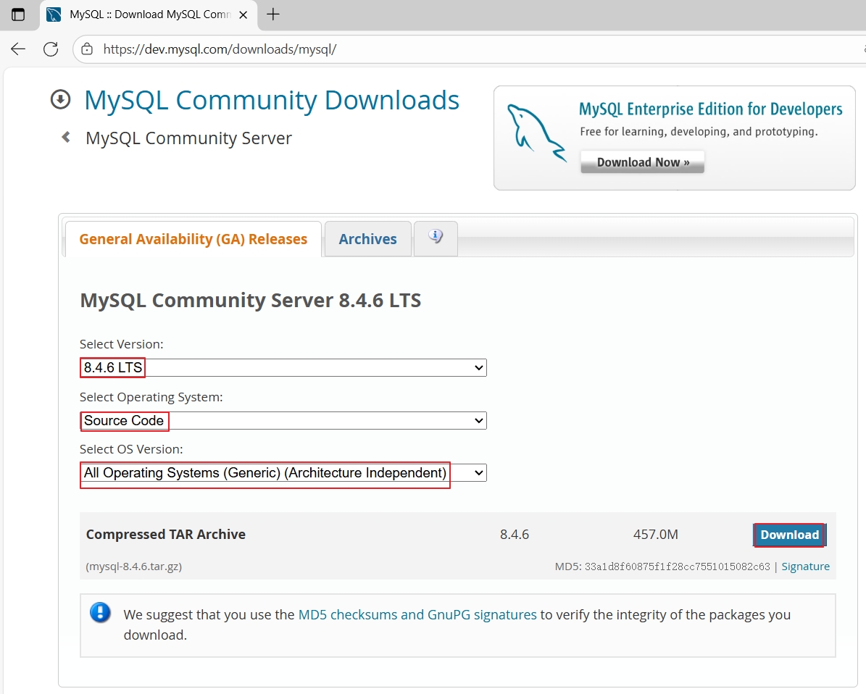Open the browser tab actions menu icon
The height and width of the screenshot is (694, 866).
point(18,14)
